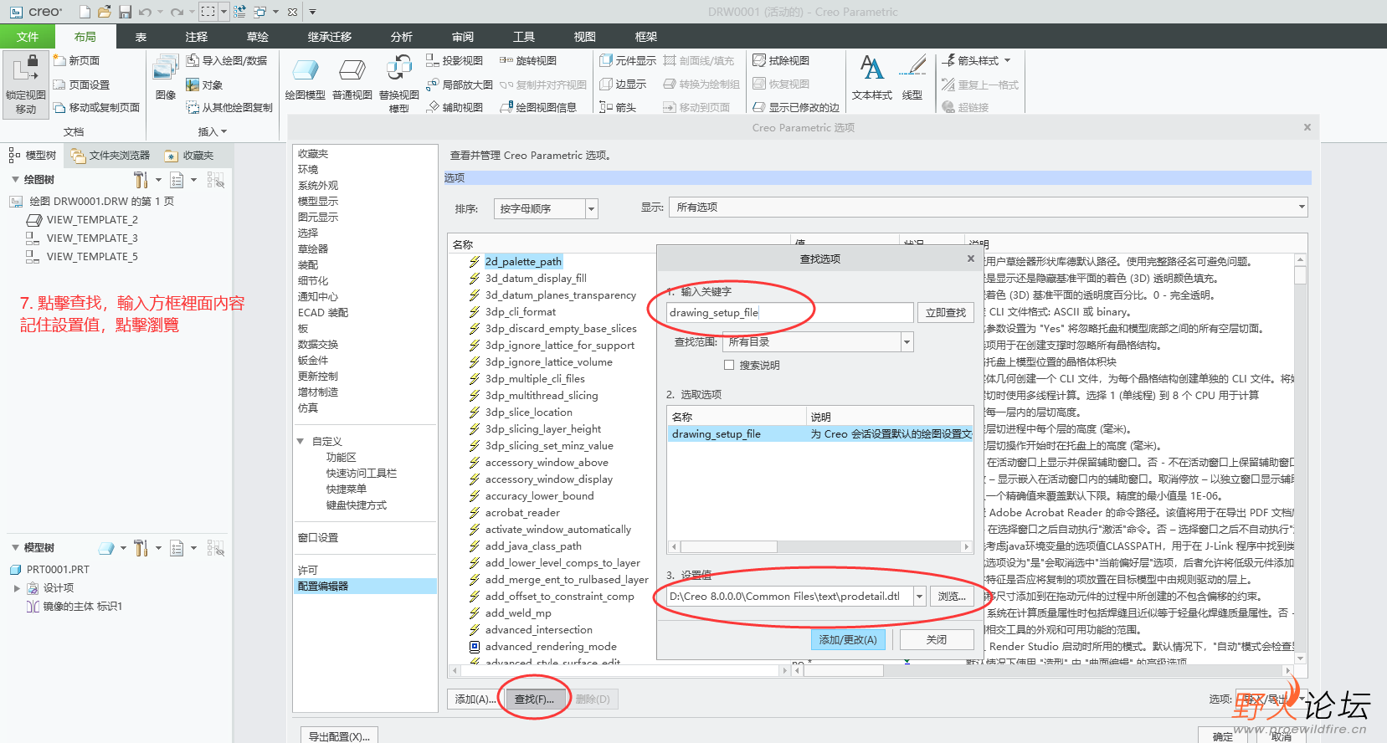
Task: Open the 文件 menu
Action: coord(28,36)
